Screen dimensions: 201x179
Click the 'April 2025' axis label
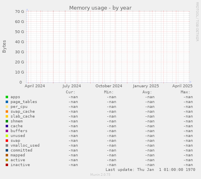[182, 86]
